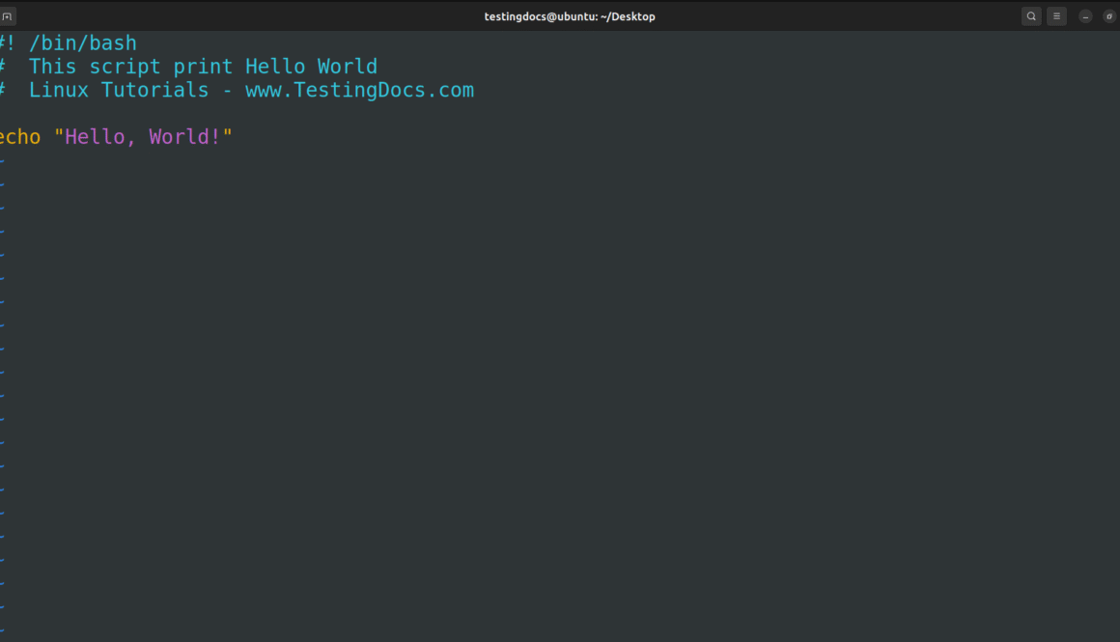Place cursor on the /bin/bash shebang line
The image size is (1120, 642).
(69, 42)
